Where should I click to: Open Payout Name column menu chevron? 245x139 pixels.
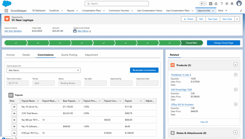coord(38,101)
